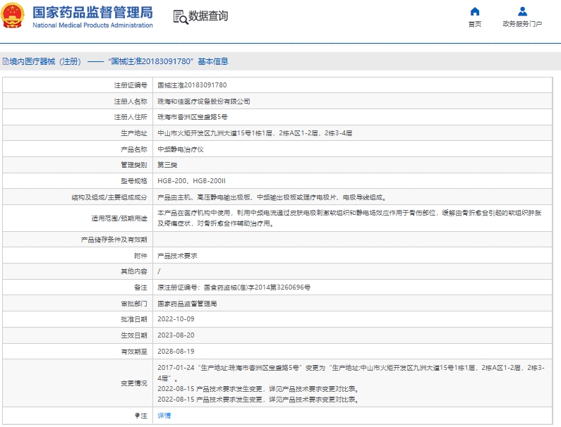Click the 型号规格 row label
The image size is (561, 427).
tap(134, 181)
